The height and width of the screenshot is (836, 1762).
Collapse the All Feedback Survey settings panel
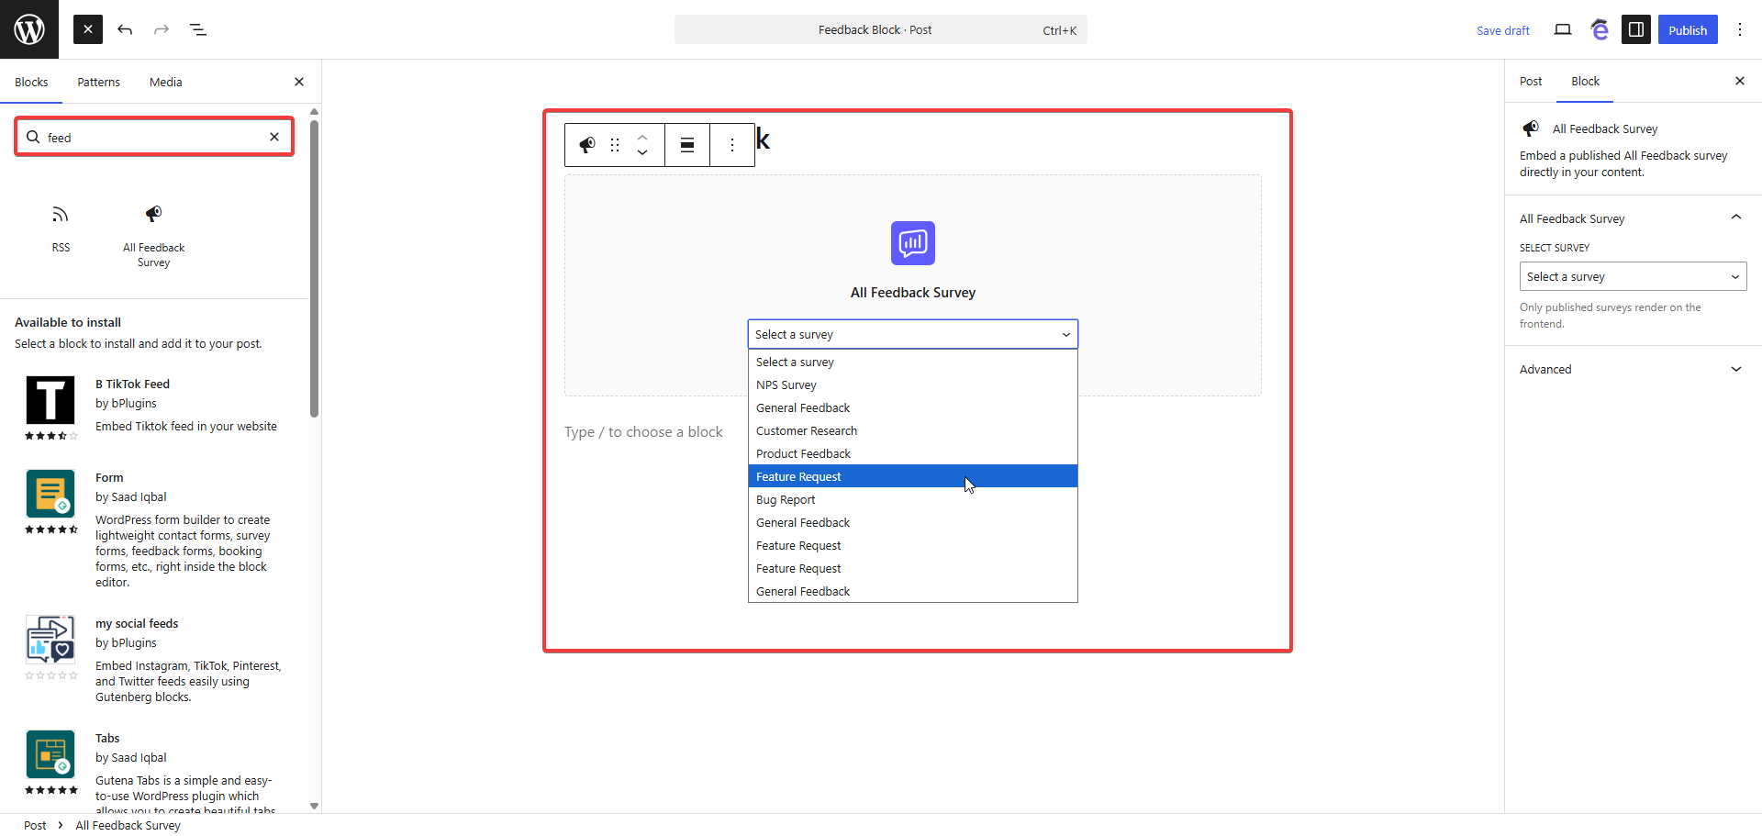[x=1633, y=218]
